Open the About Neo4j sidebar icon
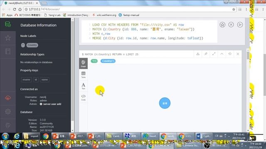 (8, 125)
